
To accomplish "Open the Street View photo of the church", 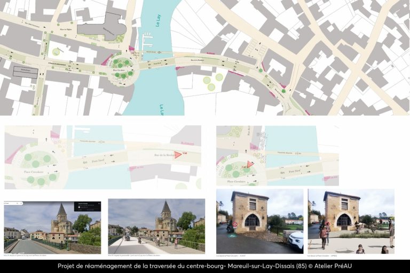I will pyautogui.click(x=52, y=226).
